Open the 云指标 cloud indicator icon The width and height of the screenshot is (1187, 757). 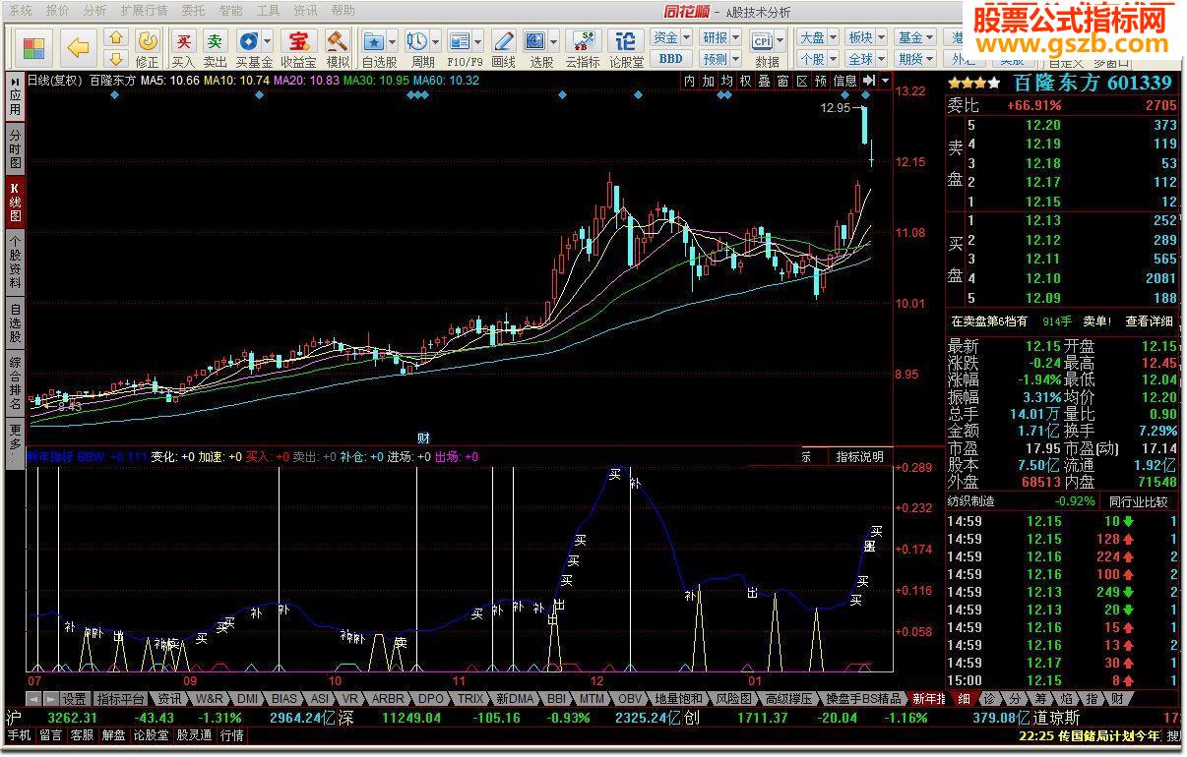(x=582, y=47)
